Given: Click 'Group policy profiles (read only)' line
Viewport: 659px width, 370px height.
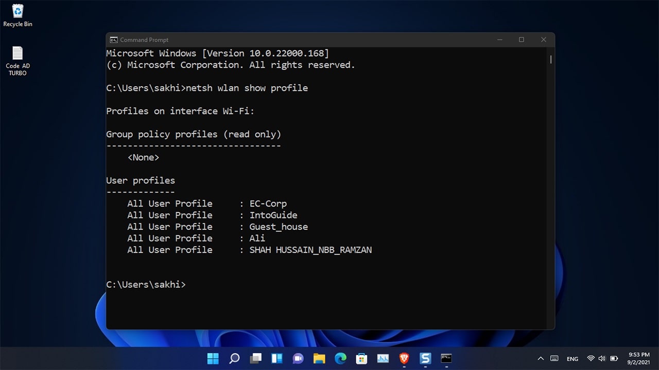Looking at the screenshot, I should [x=194, y=134].
